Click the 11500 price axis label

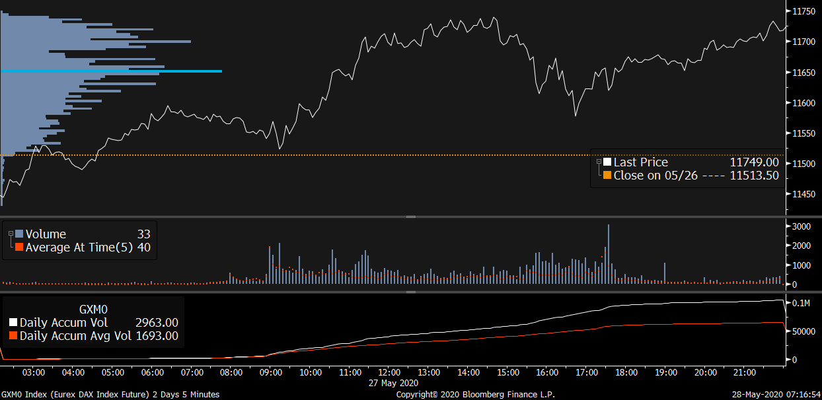pos(803,164)
